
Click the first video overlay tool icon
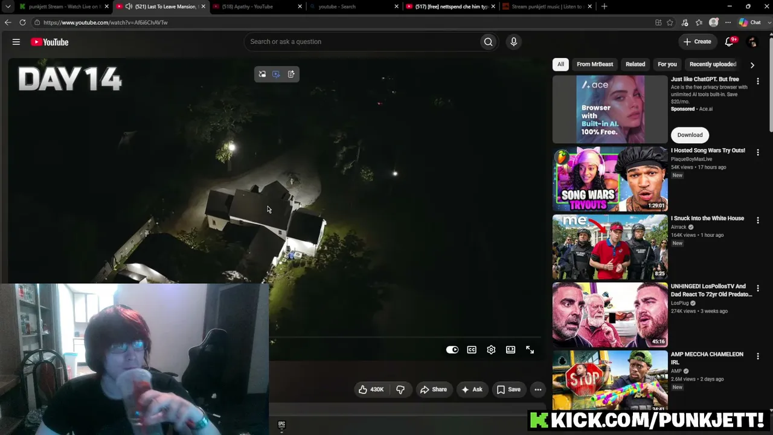(x=262, y=74)
